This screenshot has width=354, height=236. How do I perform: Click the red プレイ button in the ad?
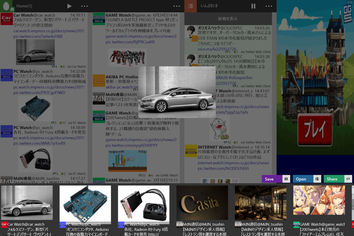point(315,129)
